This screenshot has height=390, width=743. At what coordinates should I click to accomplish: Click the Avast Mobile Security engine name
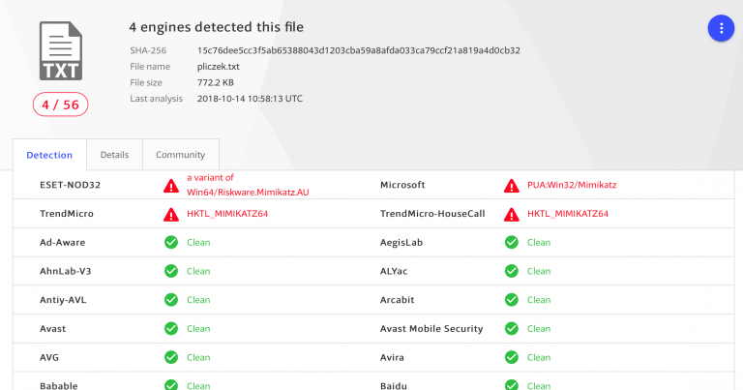tap(431, 328)
